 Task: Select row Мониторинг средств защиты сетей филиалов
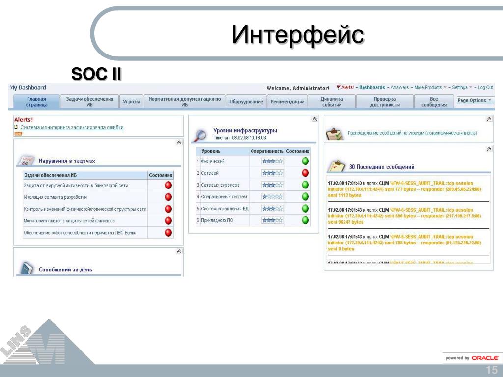pyautogui.click(x=98, y=220)
